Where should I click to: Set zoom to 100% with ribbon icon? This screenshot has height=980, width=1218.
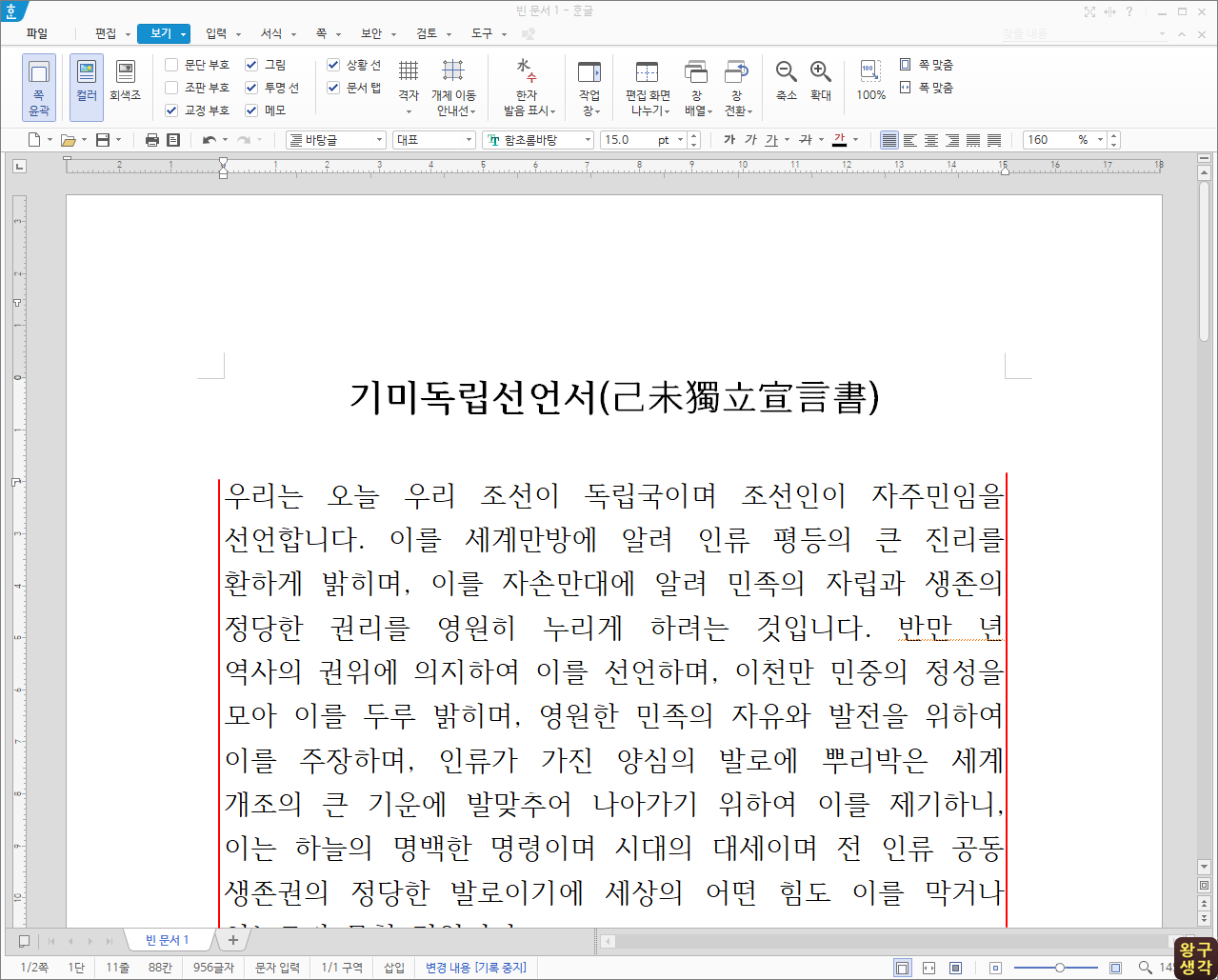tap(870, 71)
